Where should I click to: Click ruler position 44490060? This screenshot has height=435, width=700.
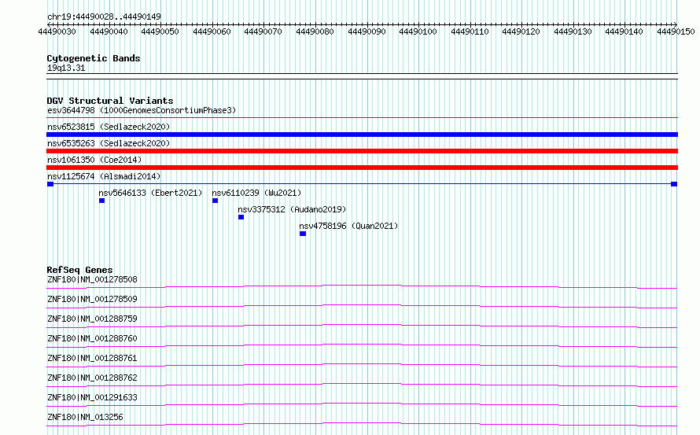pos(212,31)
